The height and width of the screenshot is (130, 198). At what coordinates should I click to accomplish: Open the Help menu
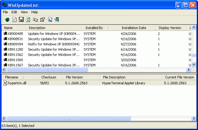[34, 12]
